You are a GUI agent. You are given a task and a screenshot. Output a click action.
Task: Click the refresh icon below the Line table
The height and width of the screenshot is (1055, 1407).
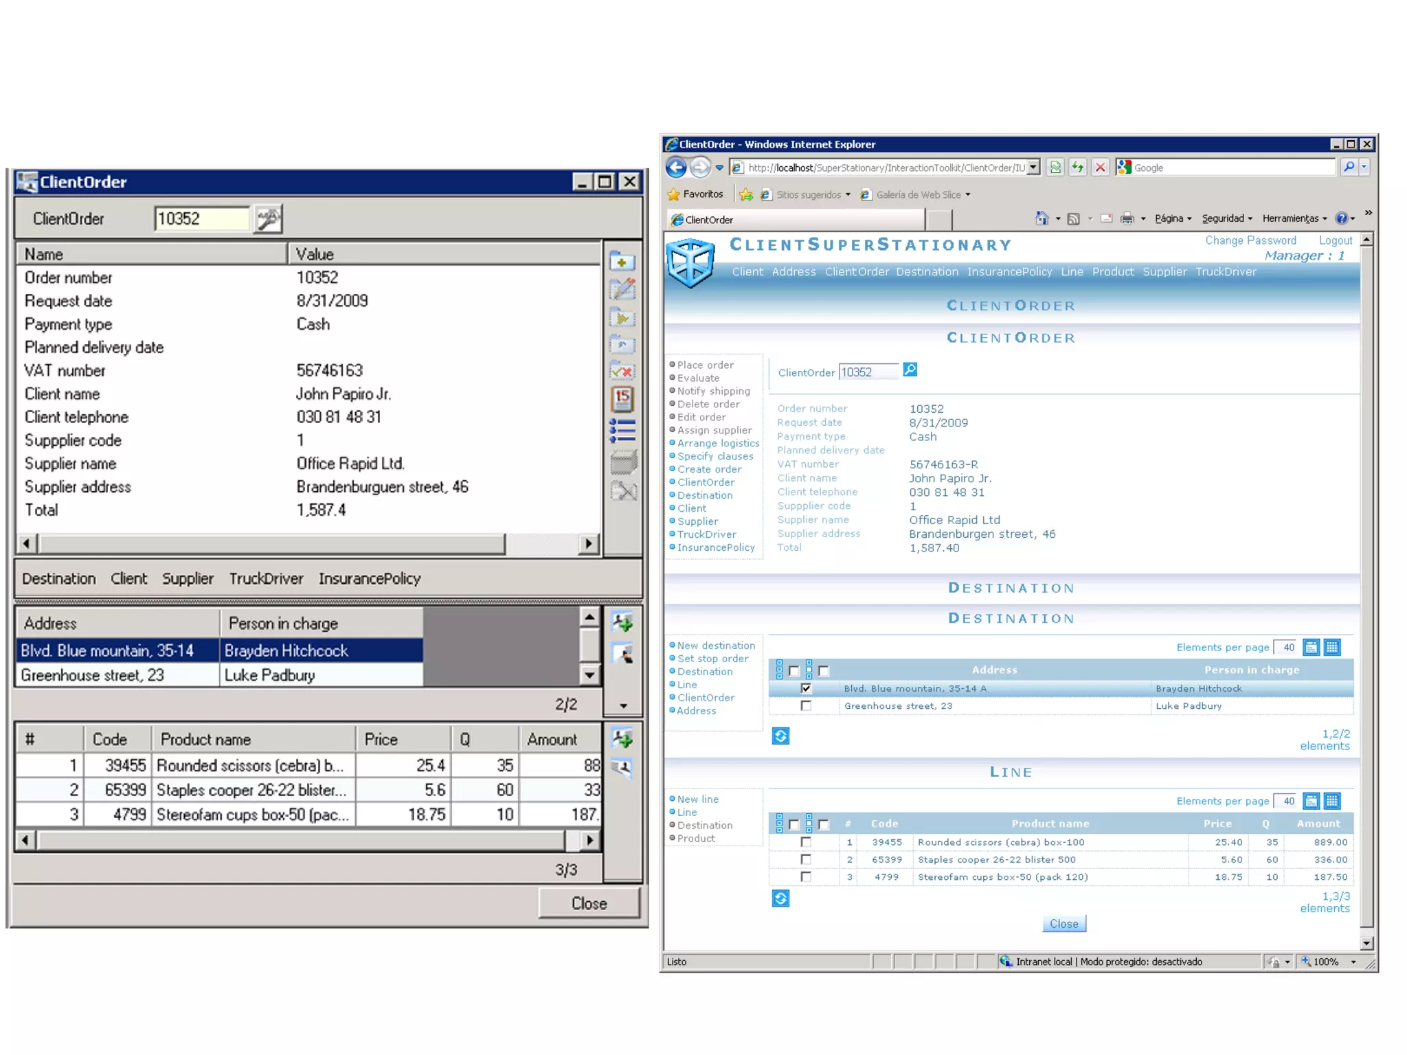tap(780, 898)
